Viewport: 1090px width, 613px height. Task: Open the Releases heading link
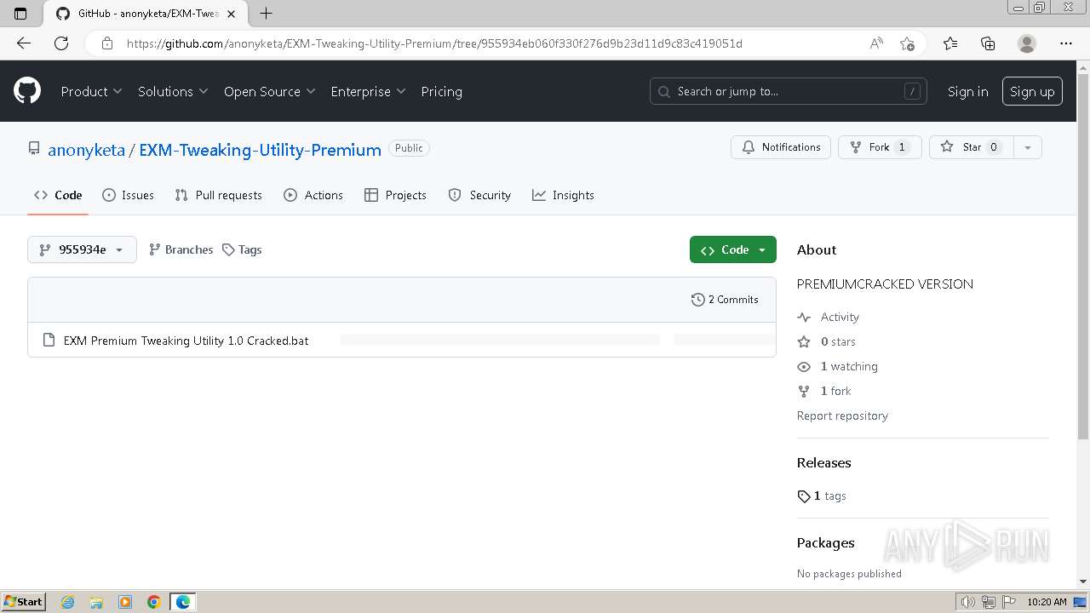pos(823,463)
